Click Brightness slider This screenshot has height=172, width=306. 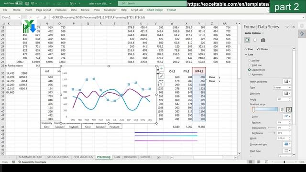pyautogui.click(x=272, y=133)
